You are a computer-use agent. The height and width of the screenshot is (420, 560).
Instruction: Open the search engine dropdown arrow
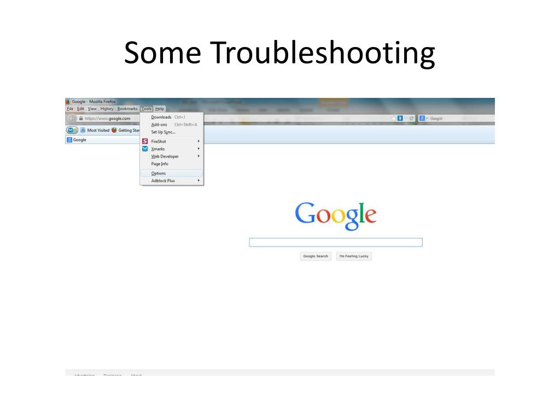click(427, 118)
